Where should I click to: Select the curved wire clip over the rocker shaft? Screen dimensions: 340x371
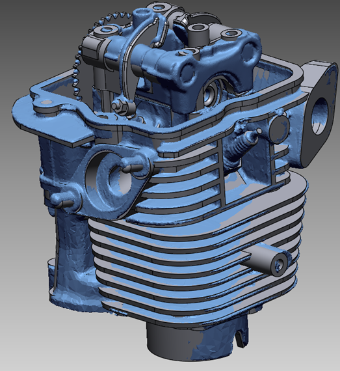[x=133, y=62]
